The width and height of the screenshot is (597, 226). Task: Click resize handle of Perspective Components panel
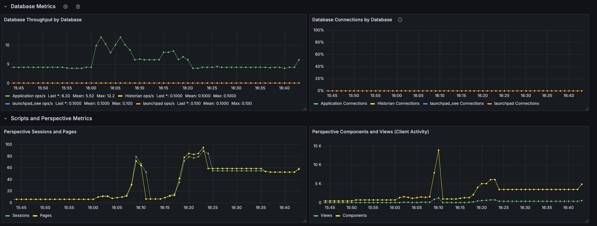pyautogui.click(x=587, y=221)
